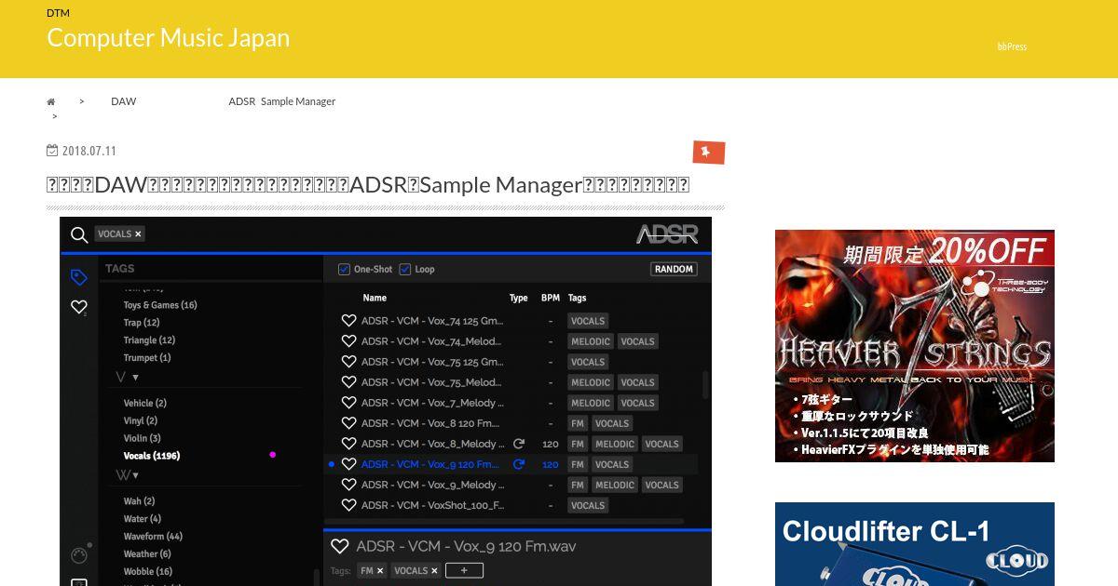Select the Water (4) tag

tap(142, 519)
